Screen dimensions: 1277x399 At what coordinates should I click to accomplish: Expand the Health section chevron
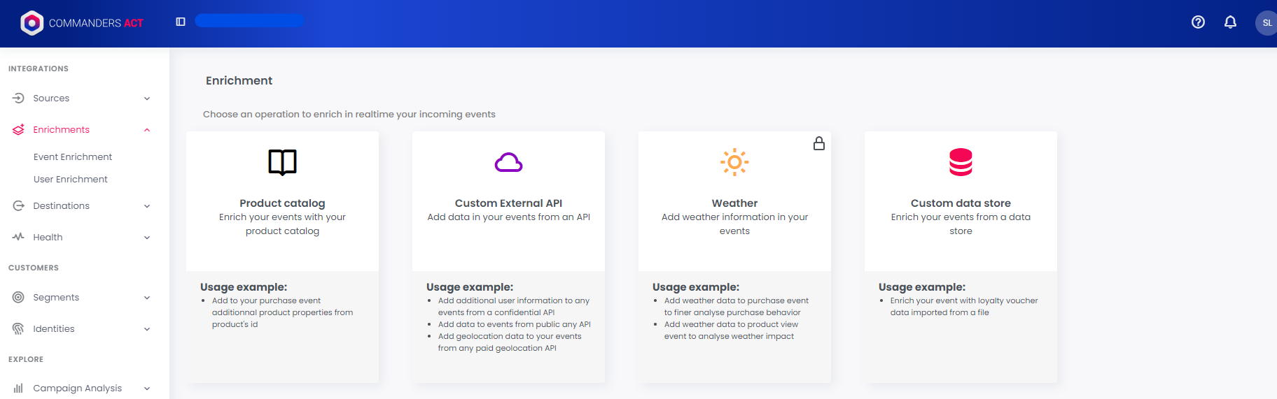click(x=147, y=238)
